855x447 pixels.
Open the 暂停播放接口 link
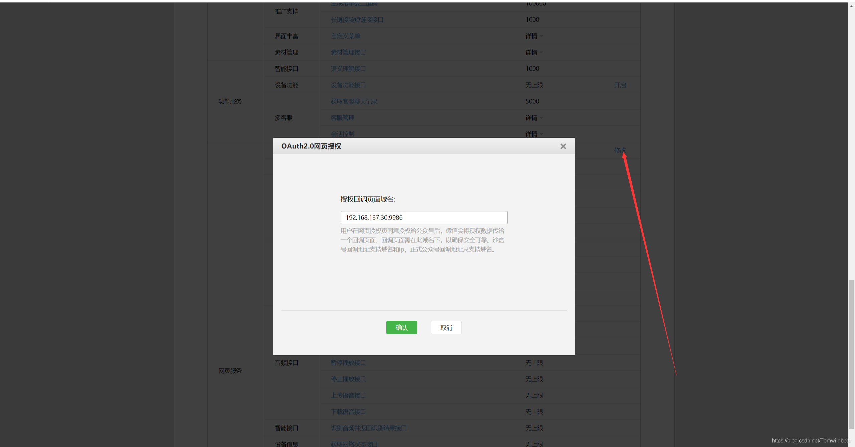348,363
